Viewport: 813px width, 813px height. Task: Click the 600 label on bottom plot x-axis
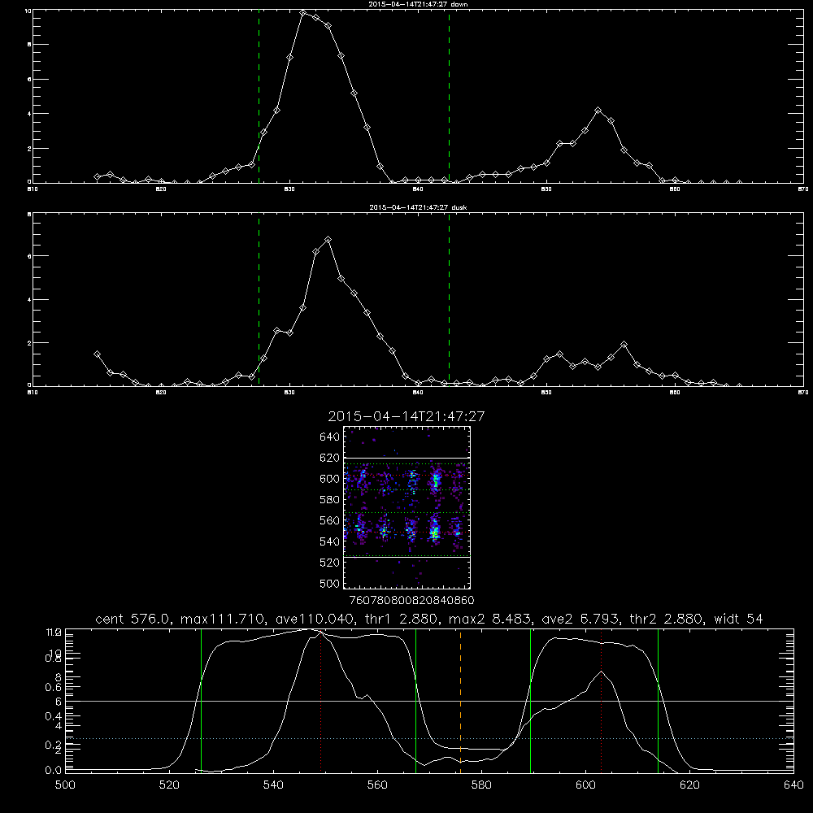point(585,785)
